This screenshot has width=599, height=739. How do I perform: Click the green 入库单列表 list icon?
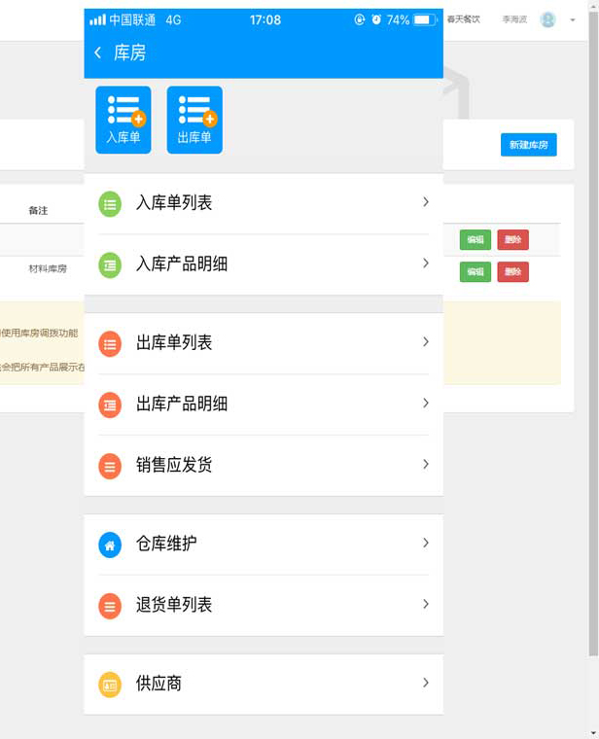pos(110,203)
